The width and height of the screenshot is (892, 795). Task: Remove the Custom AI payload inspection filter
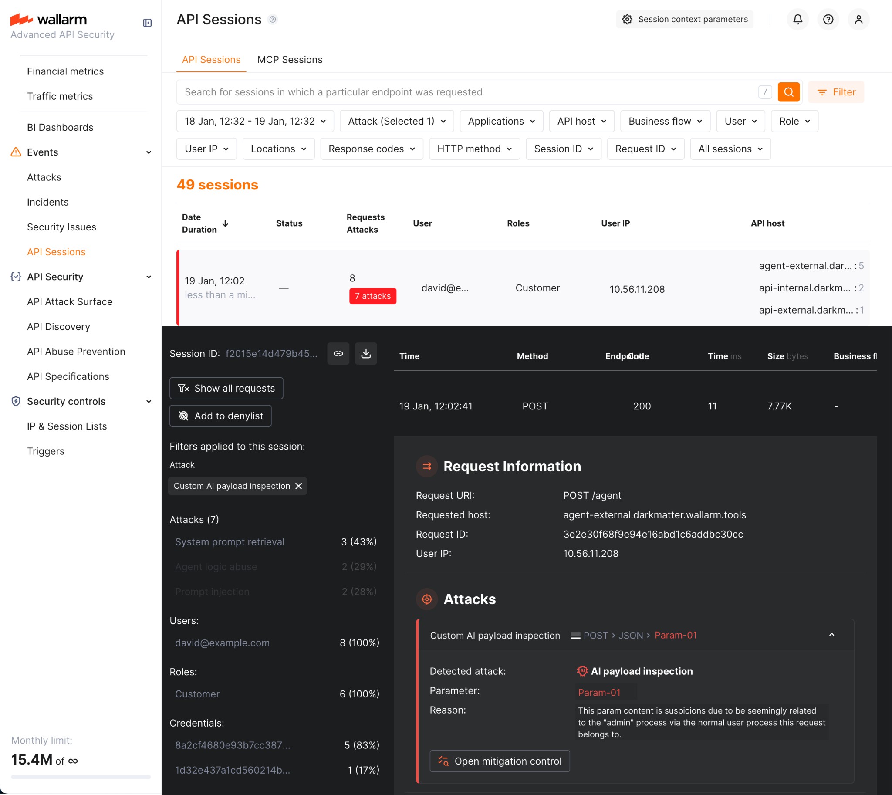click(x=299, y=486)
